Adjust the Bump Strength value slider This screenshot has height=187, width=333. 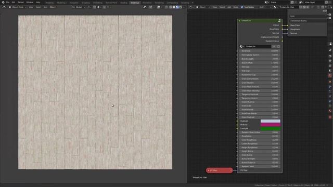pyautogui.click(x=260, y=159)
